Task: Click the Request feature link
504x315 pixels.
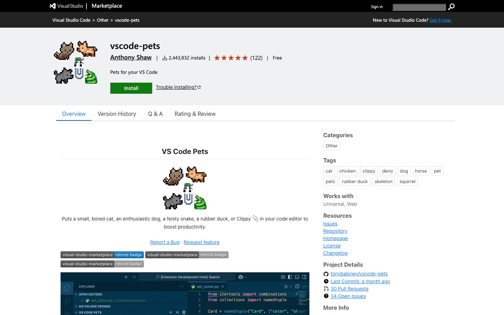Action: click(202, 242)
